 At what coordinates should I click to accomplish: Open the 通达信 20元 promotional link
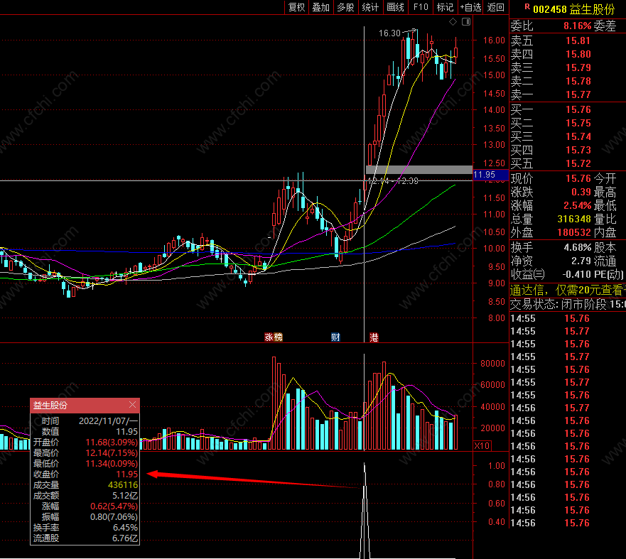click(568, 290)
